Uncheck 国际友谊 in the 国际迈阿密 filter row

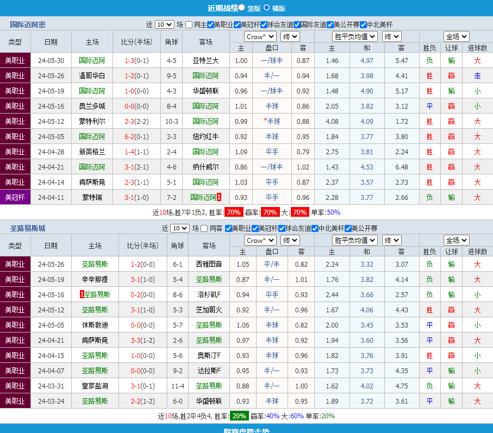coord(297,24)
